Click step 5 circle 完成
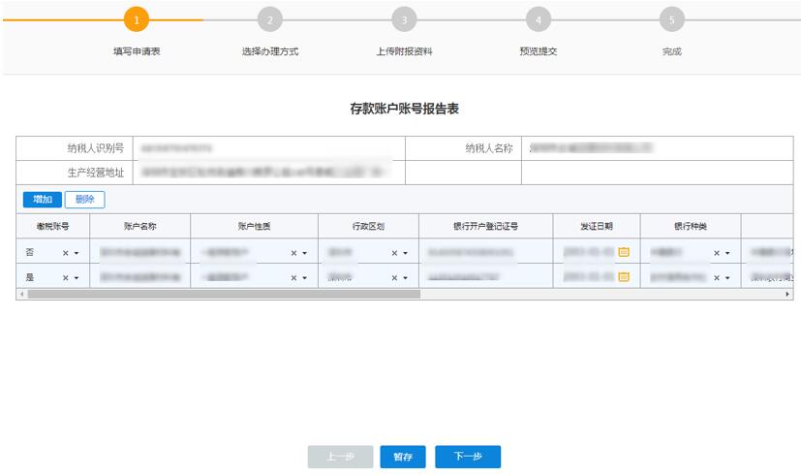 (672, 20)
